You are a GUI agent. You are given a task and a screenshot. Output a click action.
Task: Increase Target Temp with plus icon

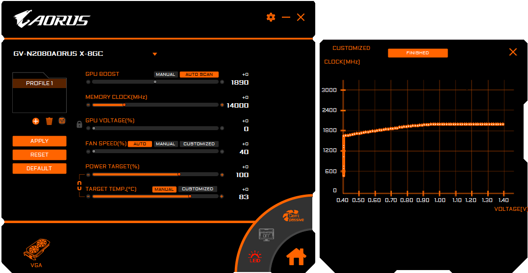tap(222, 196)
